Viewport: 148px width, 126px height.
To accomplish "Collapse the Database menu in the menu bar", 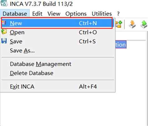I will tap(15, 14).
